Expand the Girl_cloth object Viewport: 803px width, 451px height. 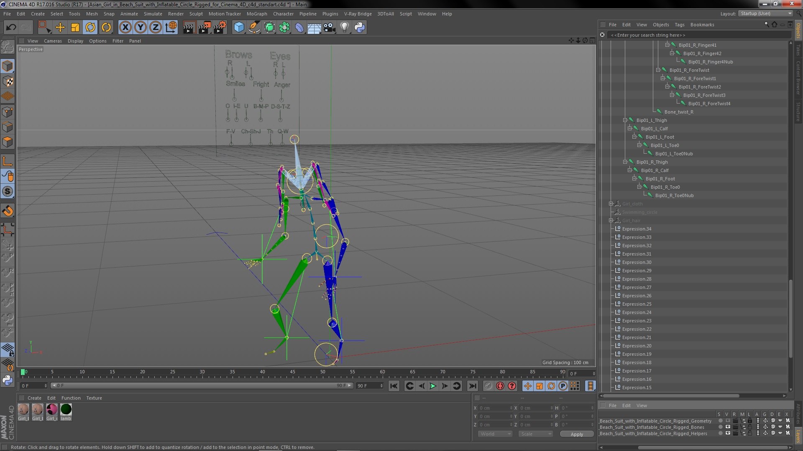611,204
